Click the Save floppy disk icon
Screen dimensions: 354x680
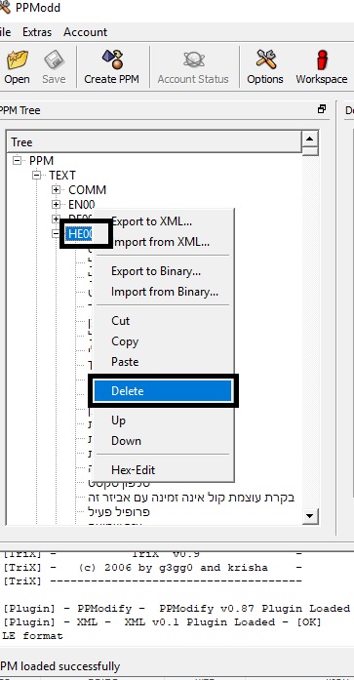[55, 60]
